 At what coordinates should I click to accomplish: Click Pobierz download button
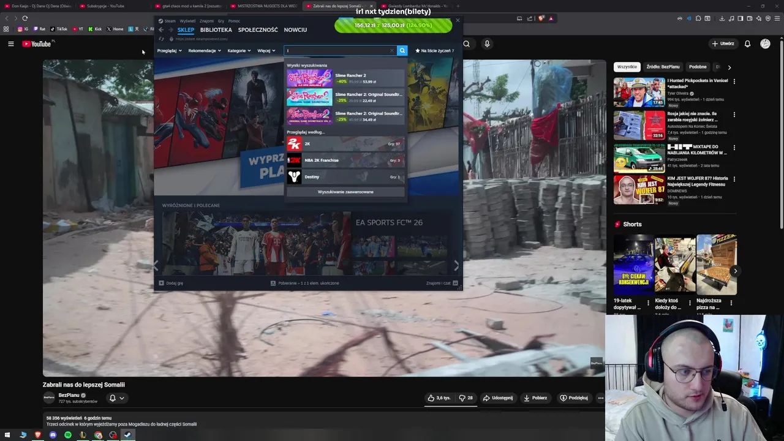click(x=535, y=398)
